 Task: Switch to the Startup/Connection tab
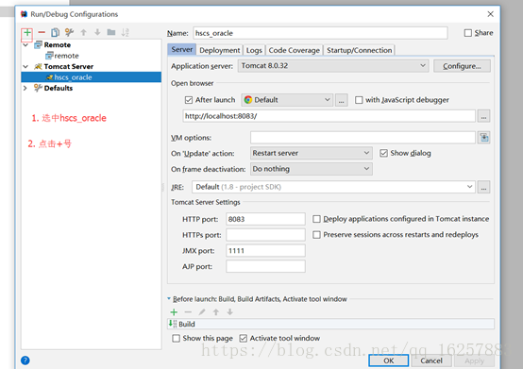click(359, 50)
